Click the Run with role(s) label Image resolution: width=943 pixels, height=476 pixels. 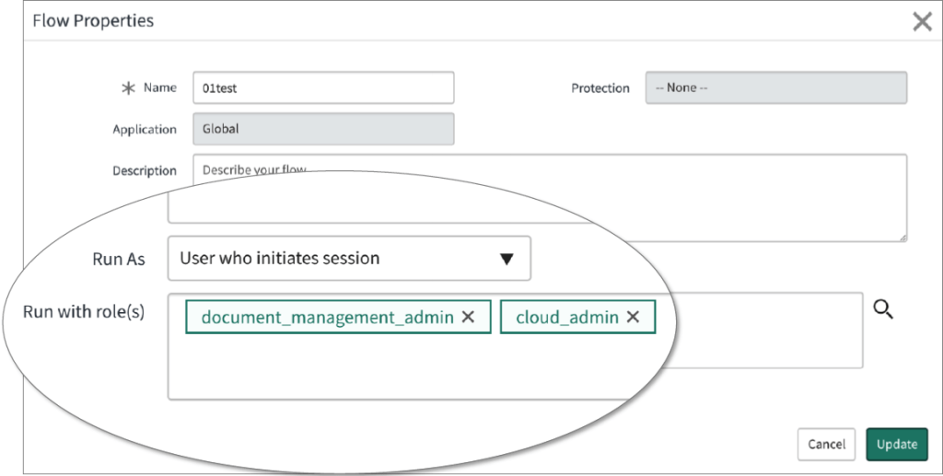(x=84, y=311)
